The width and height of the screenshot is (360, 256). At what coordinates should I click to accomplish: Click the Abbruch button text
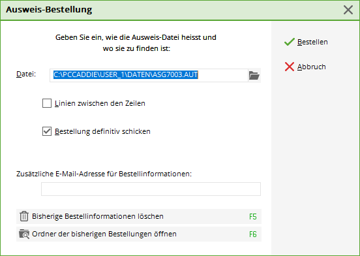pos(312,67)
